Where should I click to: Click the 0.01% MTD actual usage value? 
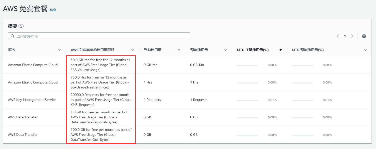point(272,100)
